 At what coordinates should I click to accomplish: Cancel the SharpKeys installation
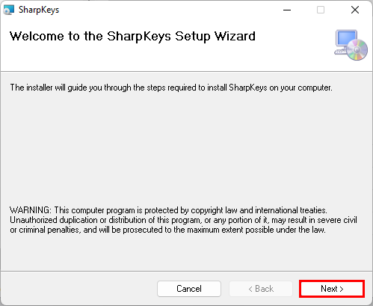[189, 289]
